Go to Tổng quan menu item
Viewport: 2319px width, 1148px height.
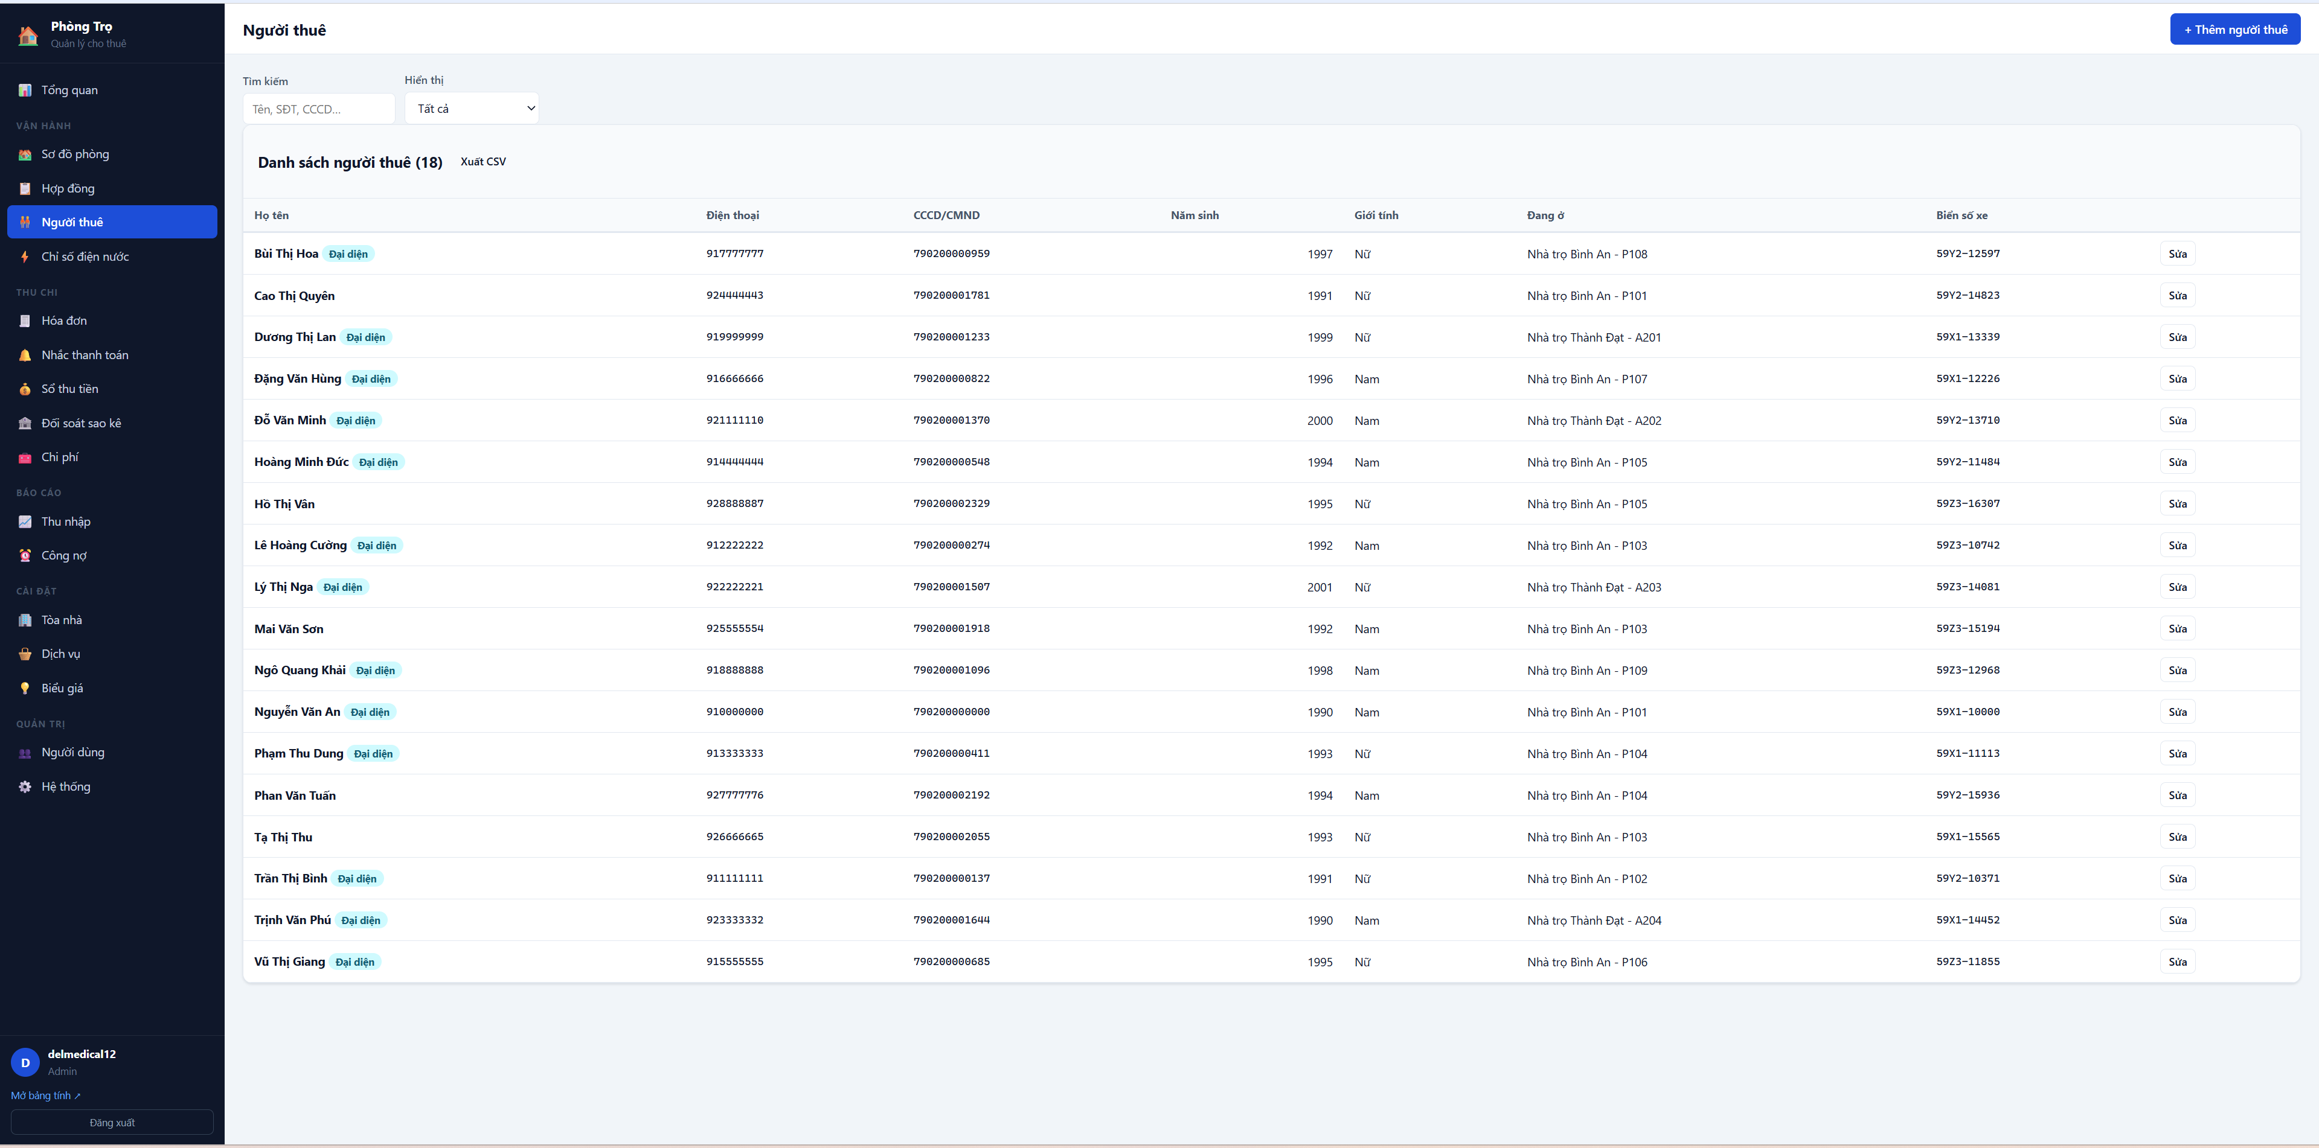[112, 90]
